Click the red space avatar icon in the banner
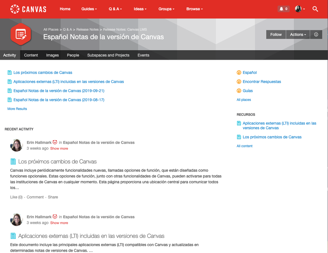Viewport: 328px width, 253px height. [x=21, y=34]
